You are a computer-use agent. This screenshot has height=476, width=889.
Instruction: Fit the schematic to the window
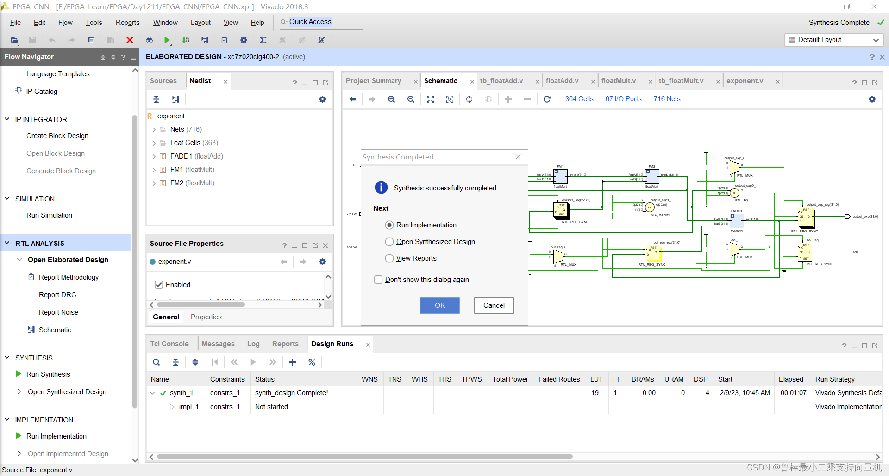coord(430,99)
